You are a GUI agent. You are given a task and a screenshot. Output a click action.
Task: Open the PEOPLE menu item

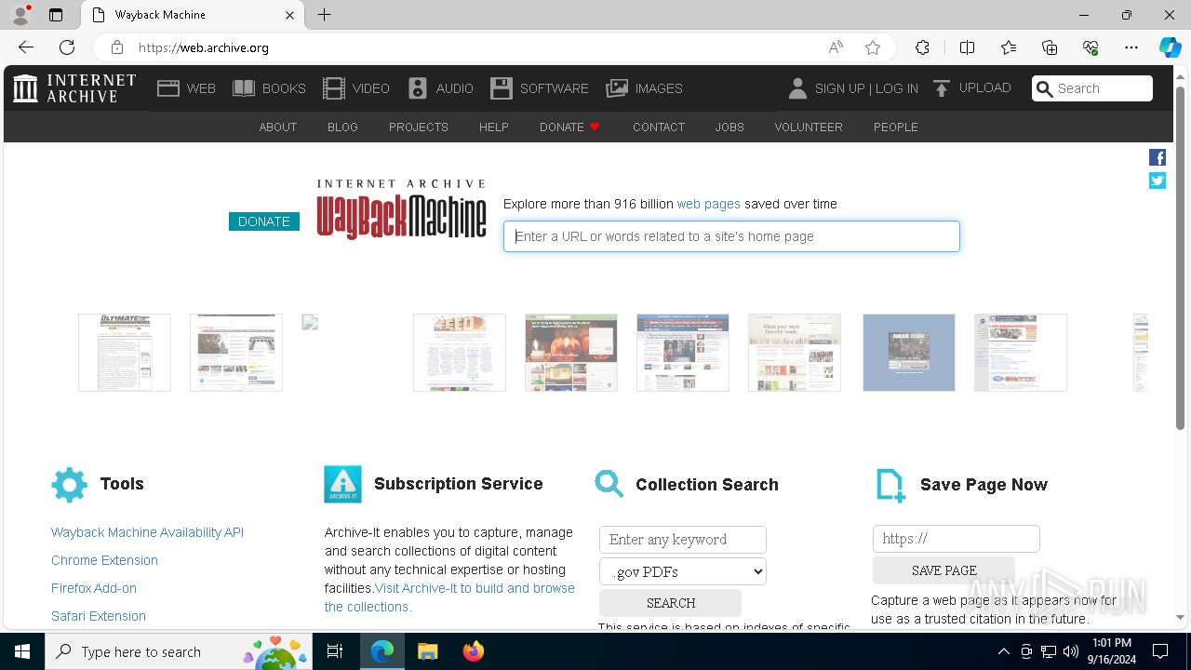pyautogui.click(x=896, y=127)
